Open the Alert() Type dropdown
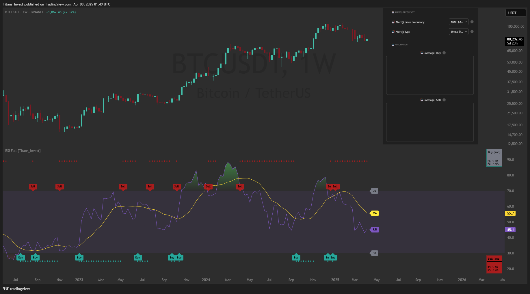The width and height of the screenshot is (530, 294). pos(458,32)
